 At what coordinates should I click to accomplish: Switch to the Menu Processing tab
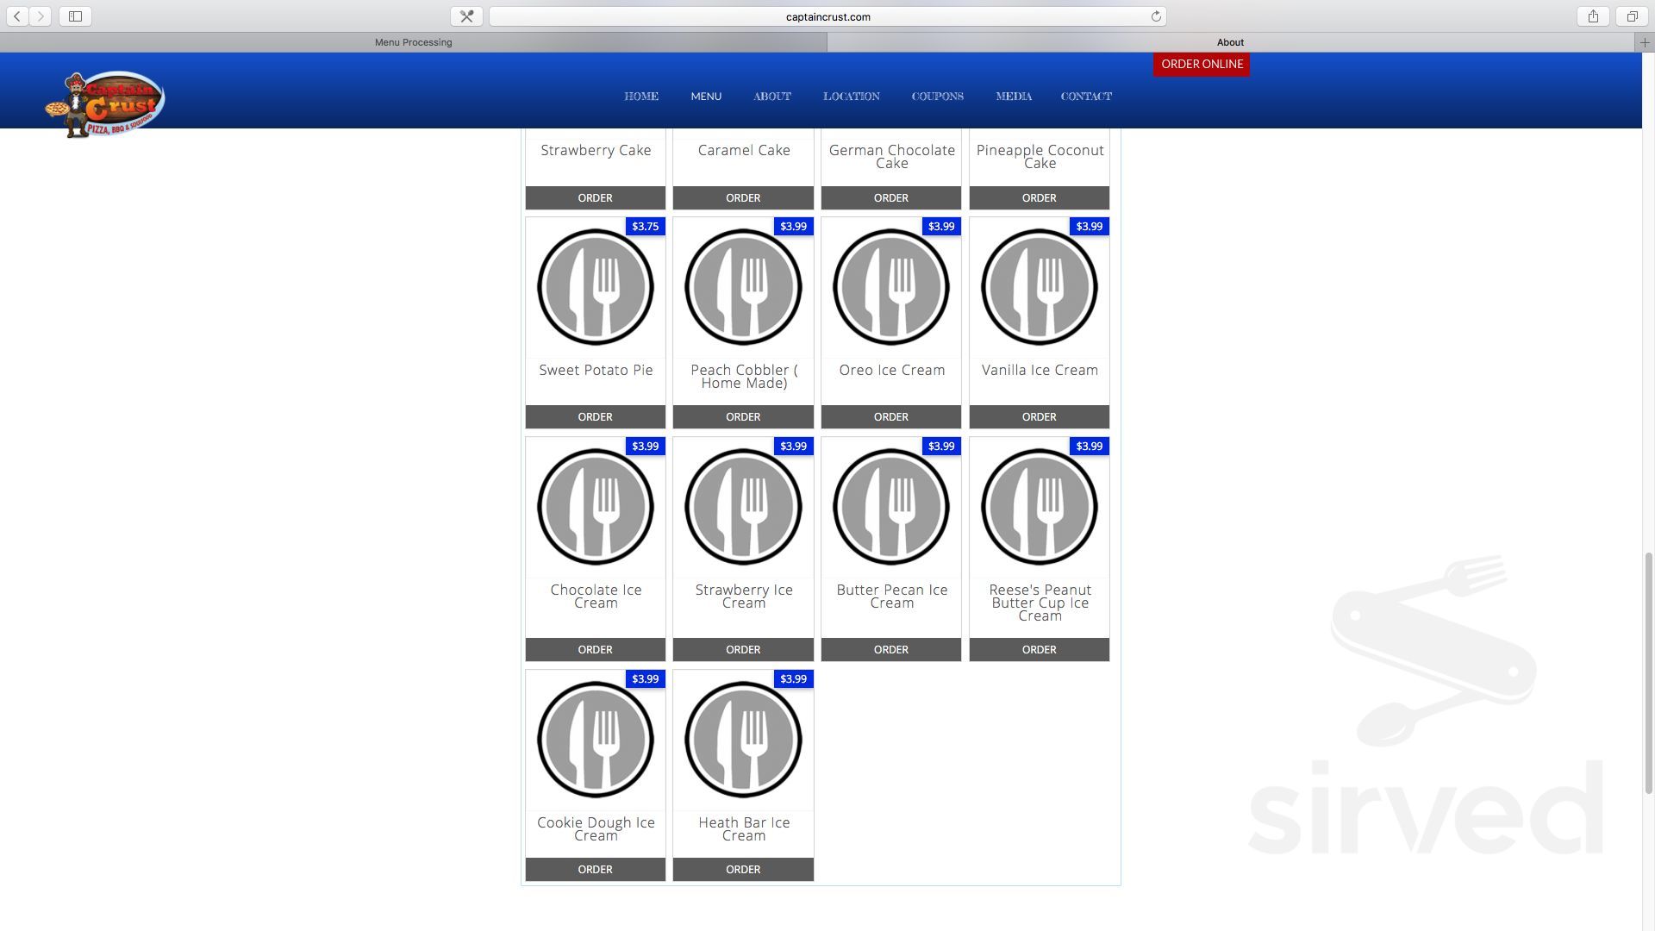coord(413,42)
